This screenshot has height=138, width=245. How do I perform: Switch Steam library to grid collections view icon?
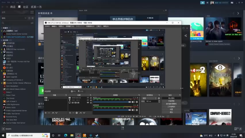32,12
